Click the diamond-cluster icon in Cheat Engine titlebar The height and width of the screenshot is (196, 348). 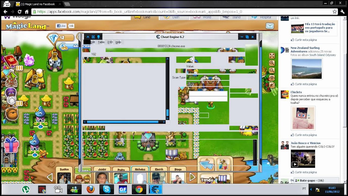pos(93,37)
